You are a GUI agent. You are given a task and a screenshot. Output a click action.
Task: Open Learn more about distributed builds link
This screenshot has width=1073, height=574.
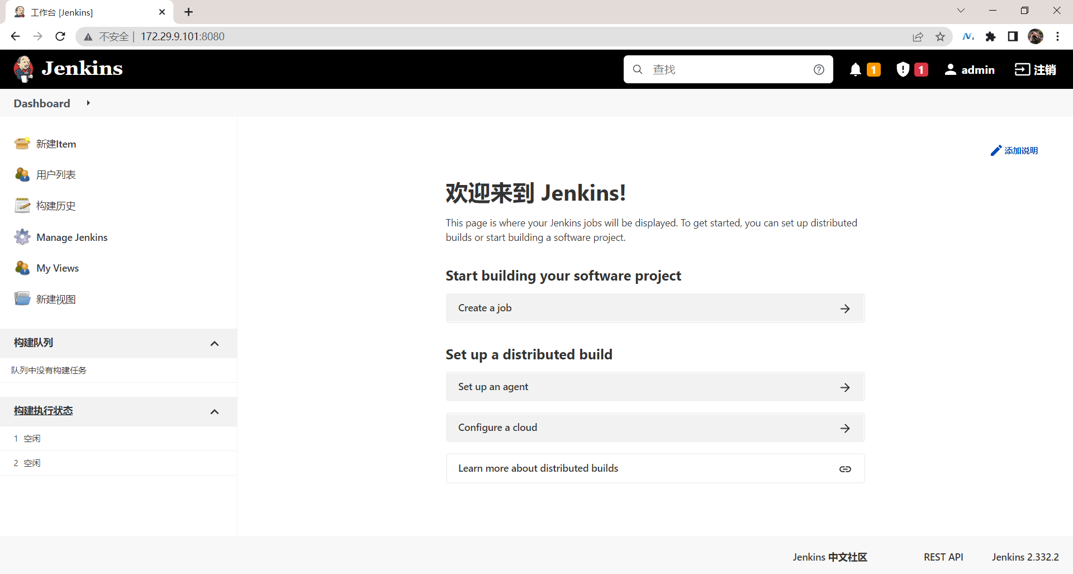[x=655, y=468]
